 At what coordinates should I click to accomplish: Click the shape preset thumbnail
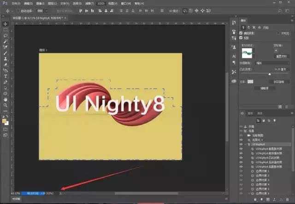tap(248, 53)
